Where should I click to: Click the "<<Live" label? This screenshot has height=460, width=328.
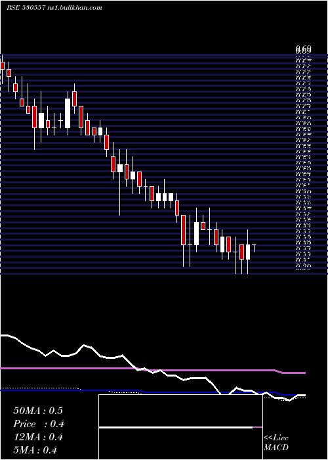276,438
